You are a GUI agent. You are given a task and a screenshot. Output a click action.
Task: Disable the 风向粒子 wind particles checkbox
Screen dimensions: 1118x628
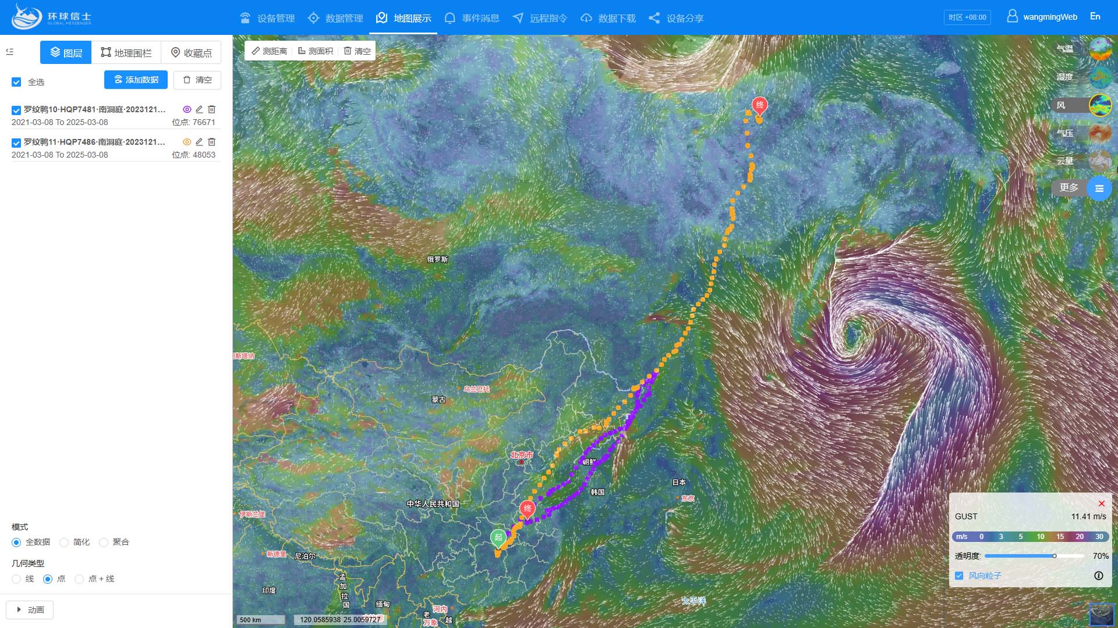click(x=959, y=576)
